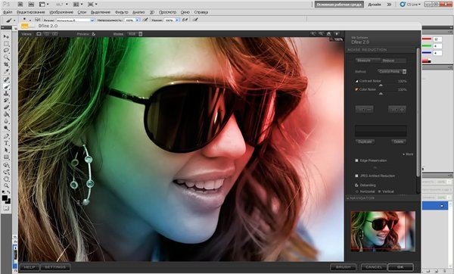Image resolution: width=454 pixels, height=274 pixels.
Task: Select the Move tool
Action: click(6, 37)
